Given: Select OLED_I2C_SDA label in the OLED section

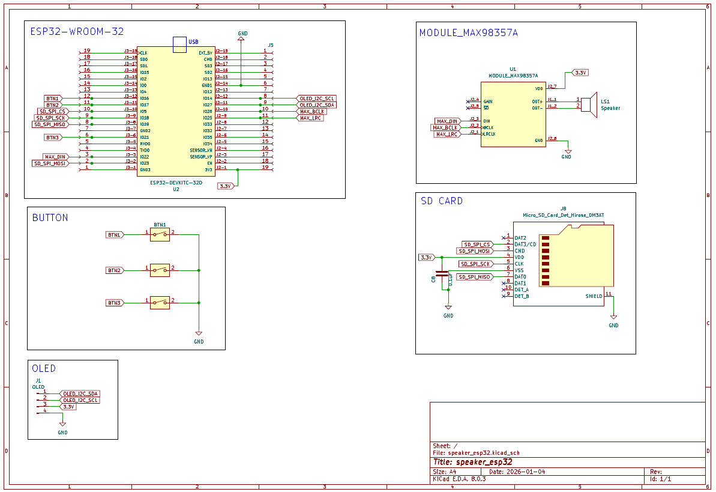Looking at the screenshot, I should tap(79, 393).
